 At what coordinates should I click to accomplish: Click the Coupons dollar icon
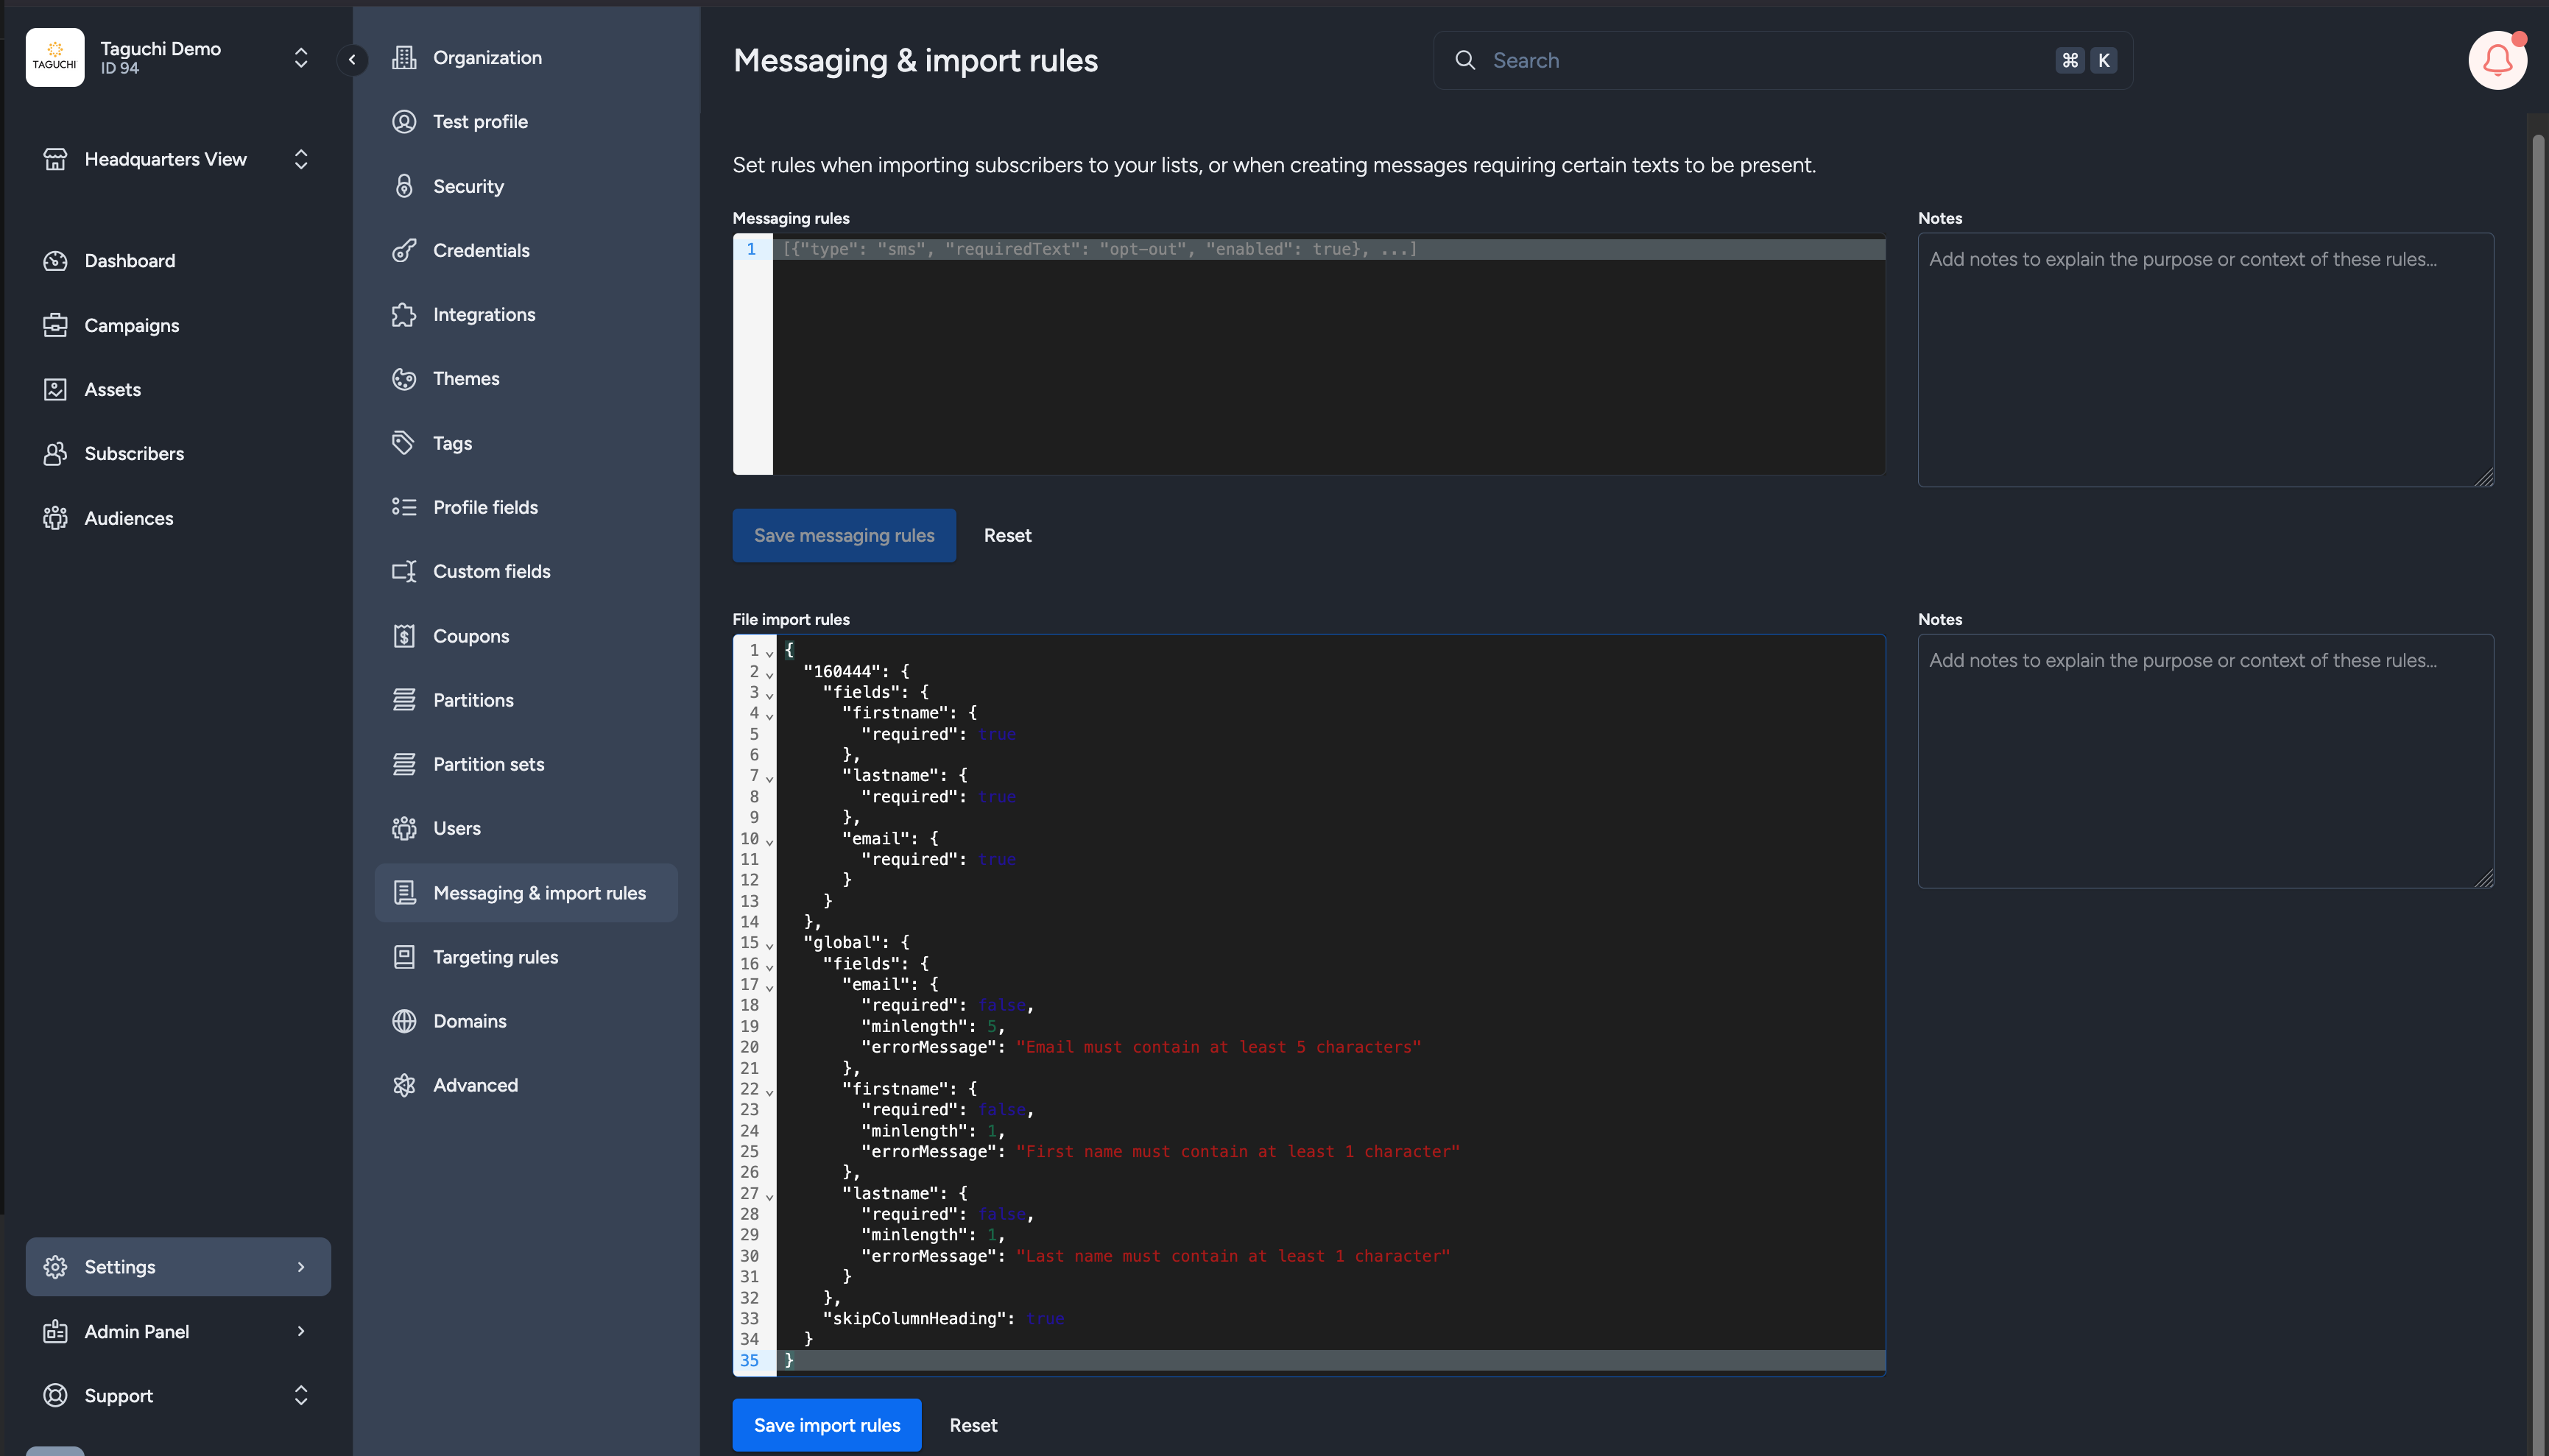point(404,636)
